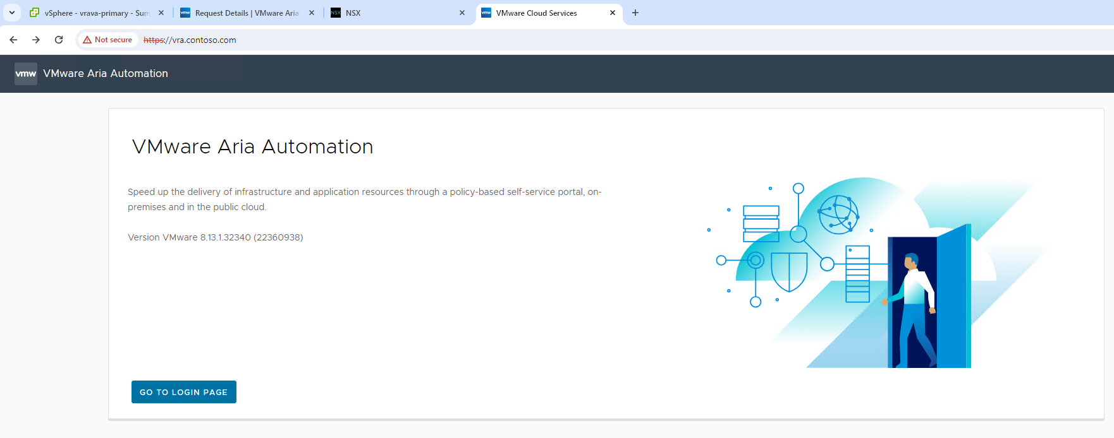This screenshot has height=438, width=1114.
Task: Click the VMware Cloud Services tab favicon
Action: point(486,13)
